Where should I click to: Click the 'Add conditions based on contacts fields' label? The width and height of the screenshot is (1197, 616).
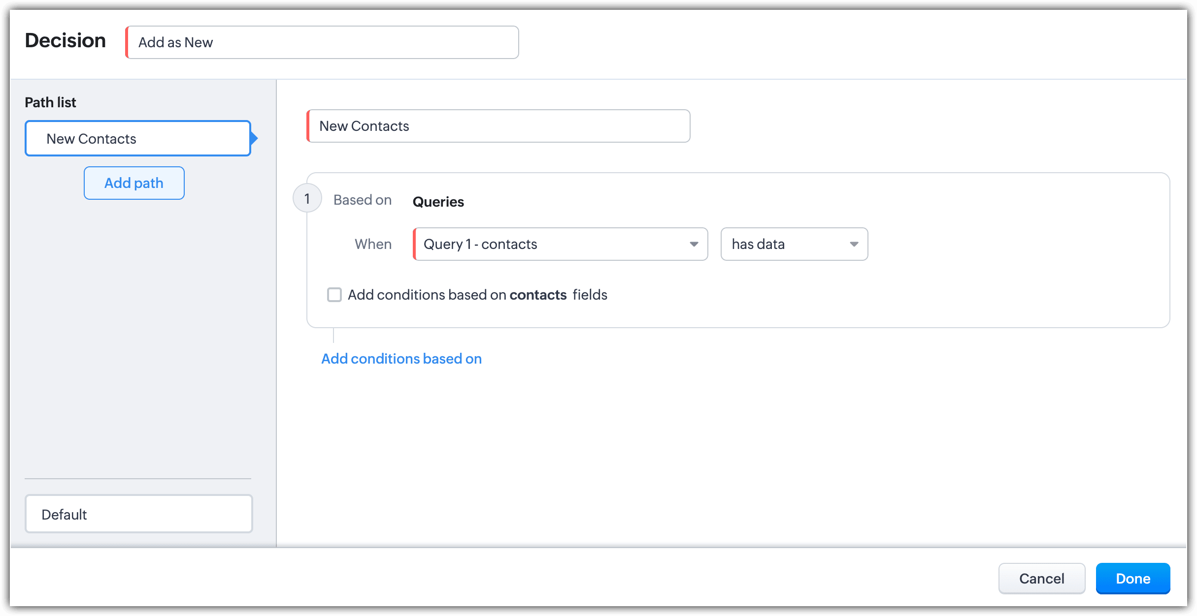(x=477, y=295)
